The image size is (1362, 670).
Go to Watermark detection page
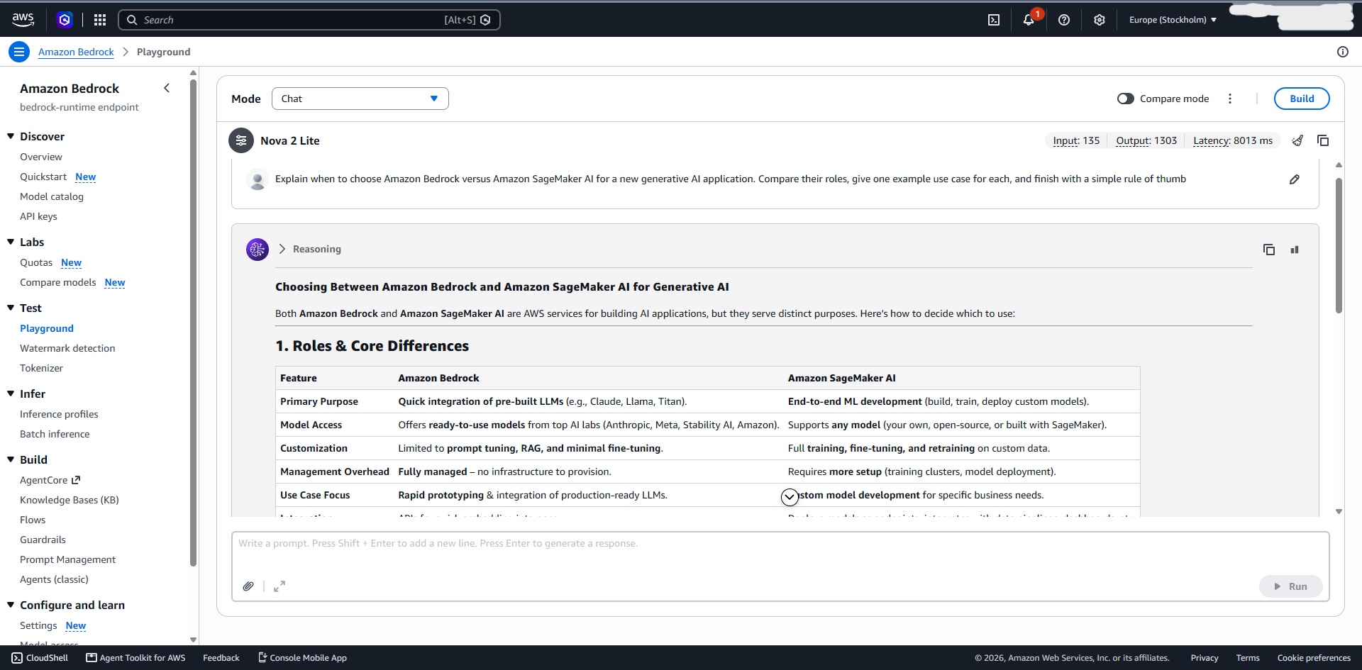67,348
